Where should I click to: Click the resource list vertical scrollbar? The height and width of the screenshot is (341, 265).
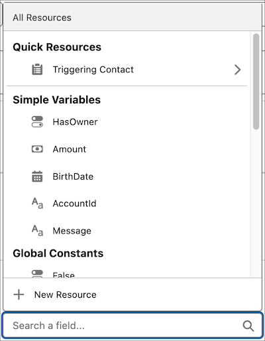tap(256, 82)
